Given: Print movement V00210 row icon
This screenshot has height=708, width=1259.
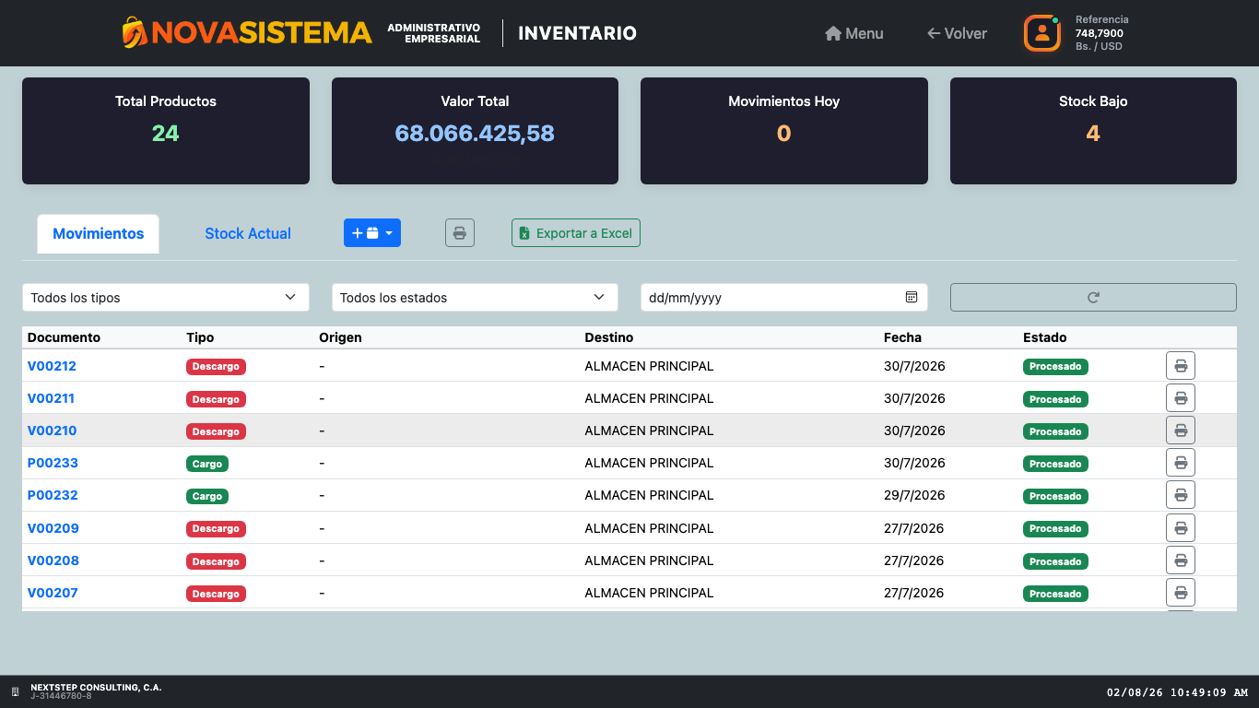Looking at the screenshot, I should (x=1181, y=431).
